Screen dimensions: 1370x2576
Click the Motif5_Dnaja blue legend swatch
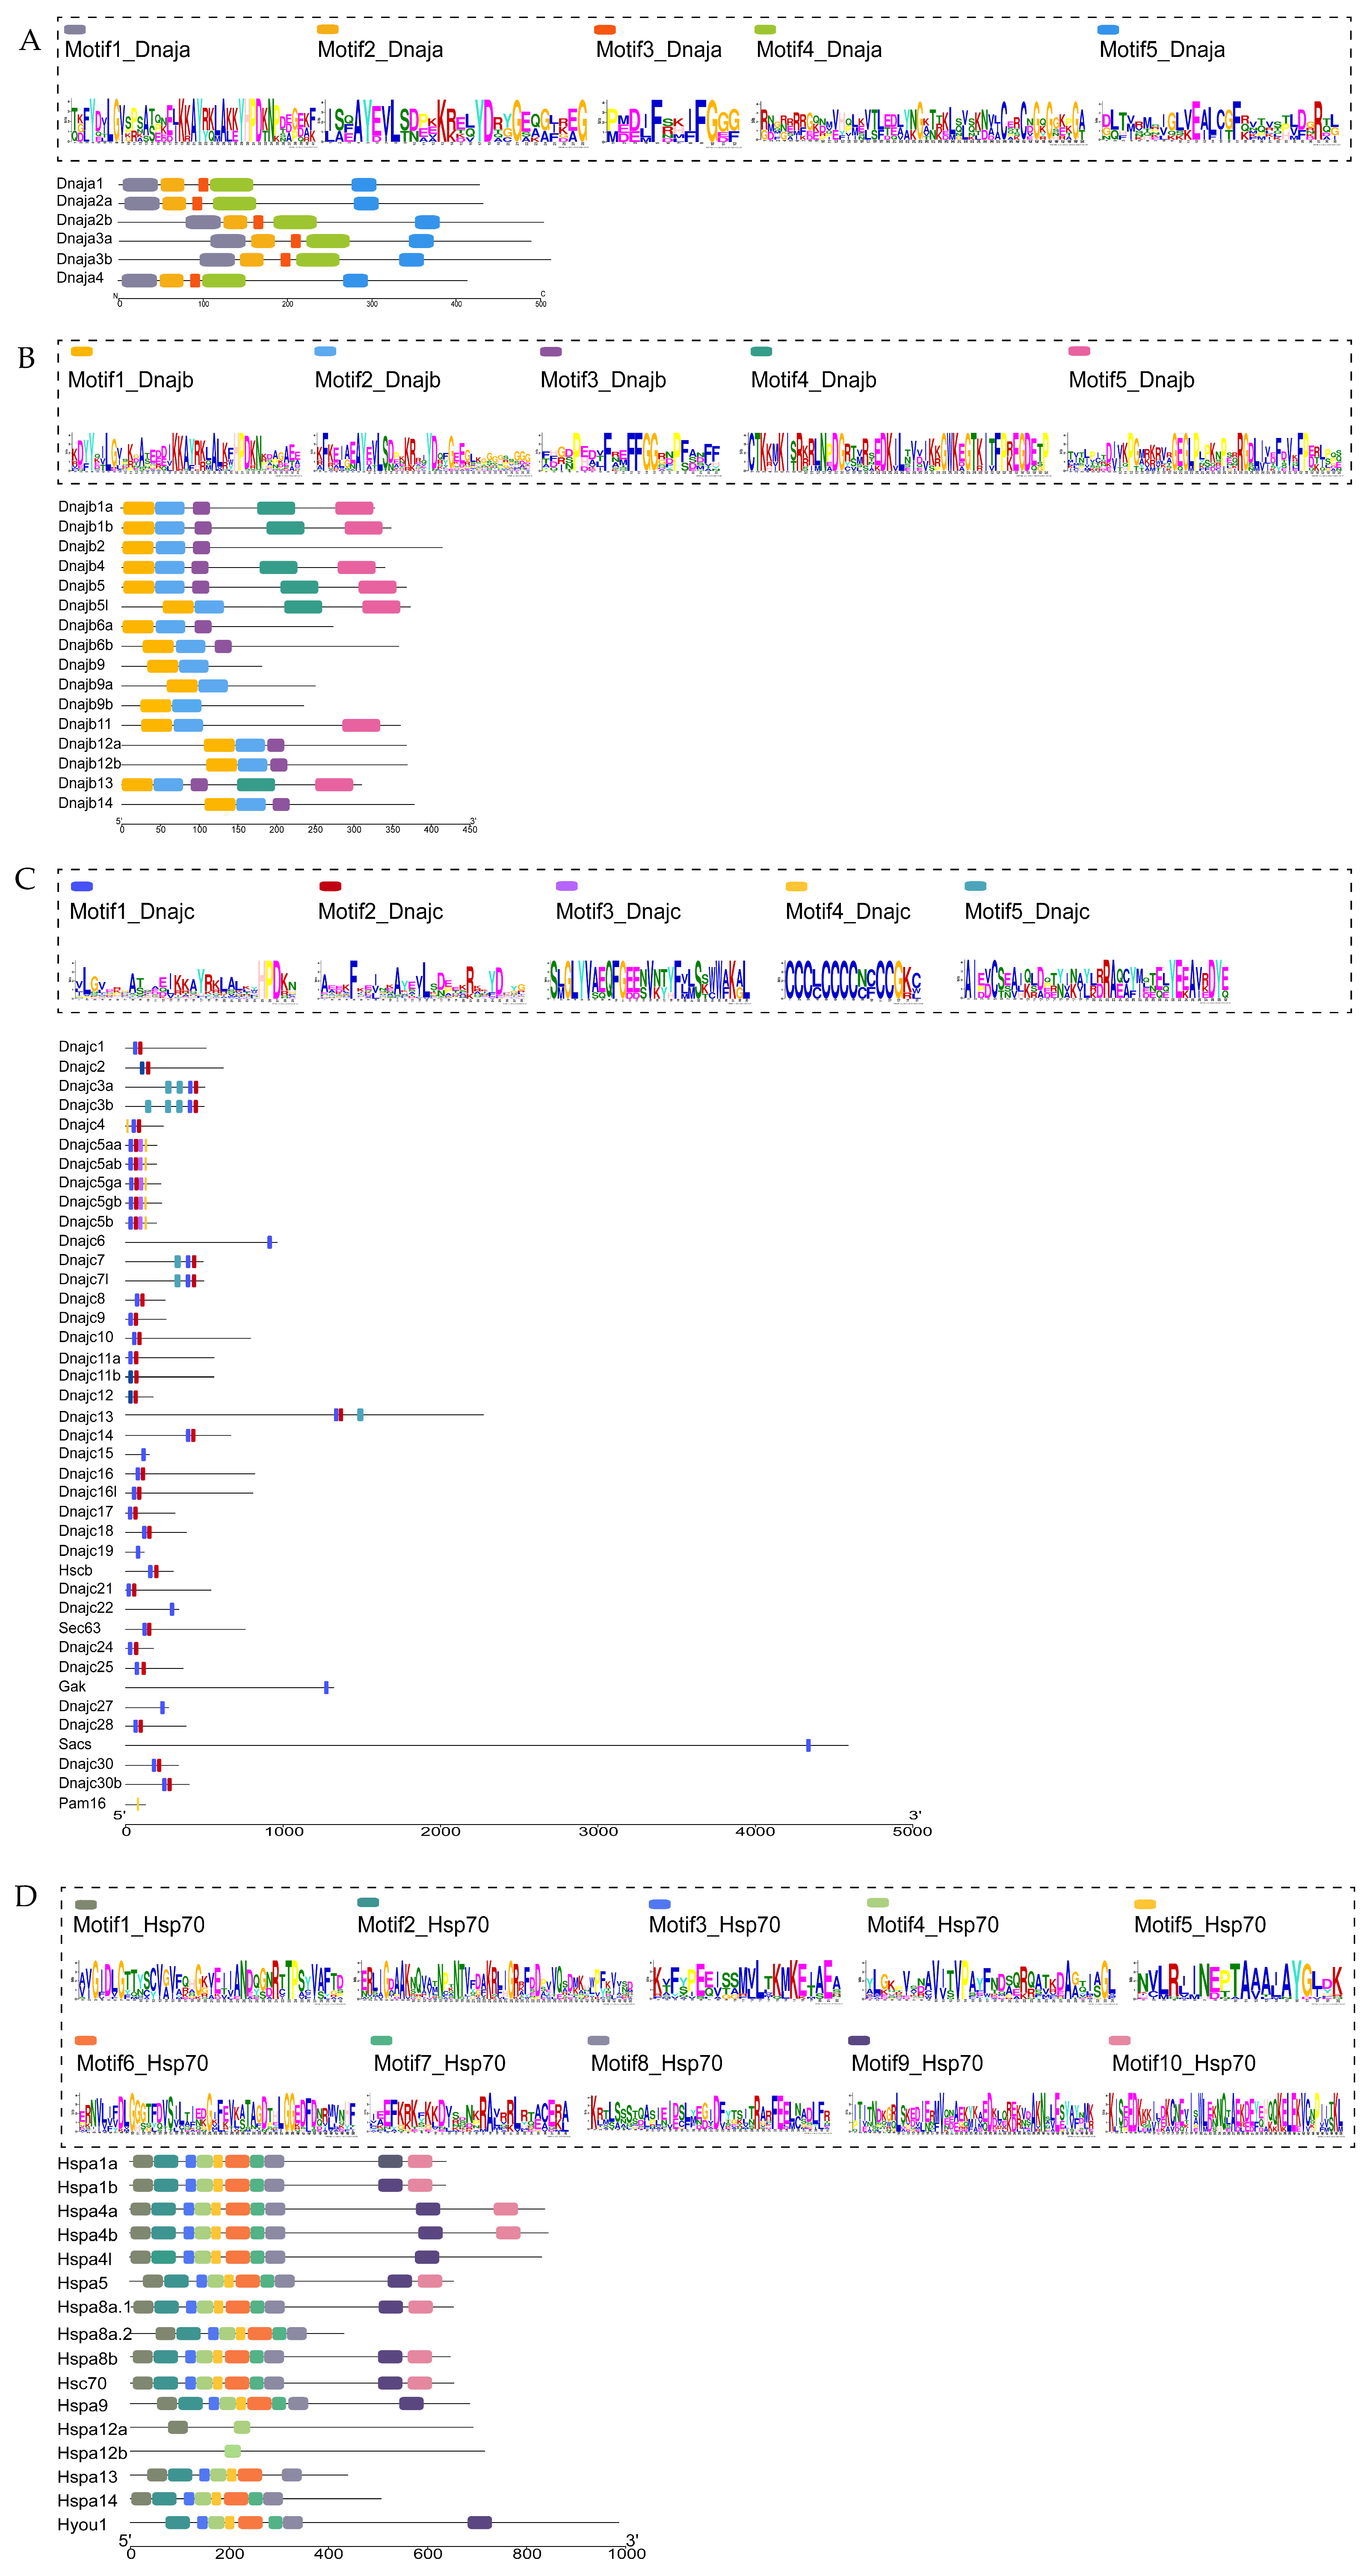[x=1107, y=30]
